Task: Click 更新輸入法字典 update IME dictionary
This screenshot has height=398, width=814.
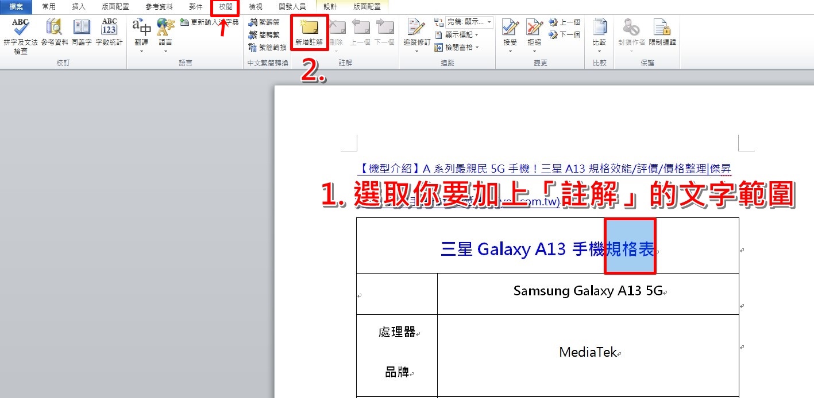Action: tap(209, 22)
